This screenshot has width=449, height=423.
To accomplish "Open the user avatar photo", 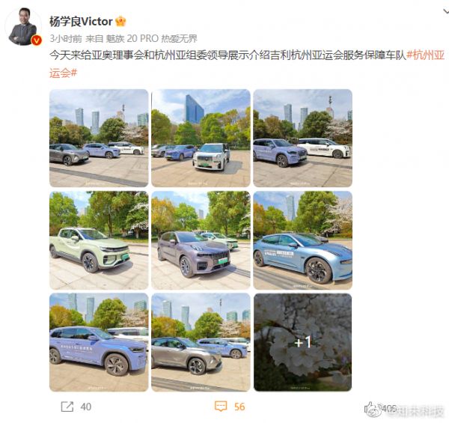I will pyautogui.click(x=23, y=27).
